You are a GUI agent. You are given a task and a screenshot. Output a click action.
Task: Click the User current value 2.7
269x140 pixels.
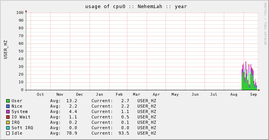[x=125, y=101]
